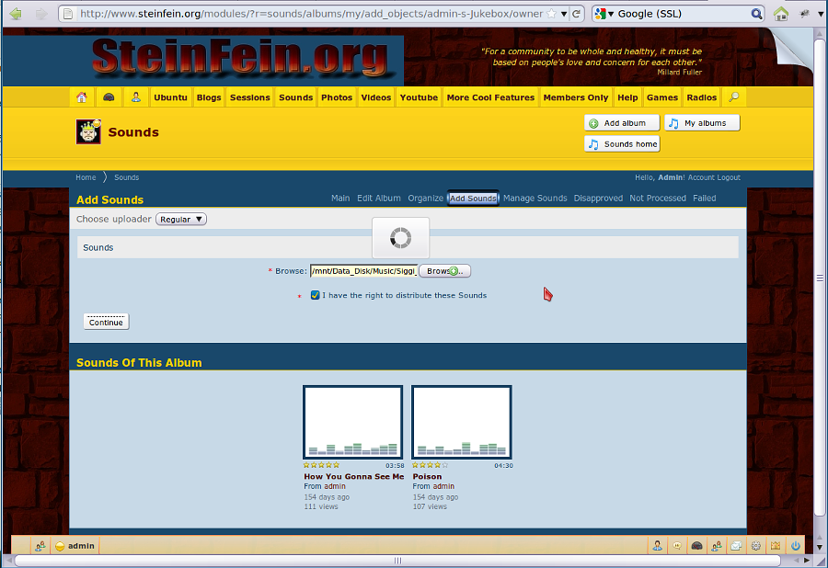Click the home icon in site navigation bar
This screenshot has width=828, height=568.
[x=82, y=97]
